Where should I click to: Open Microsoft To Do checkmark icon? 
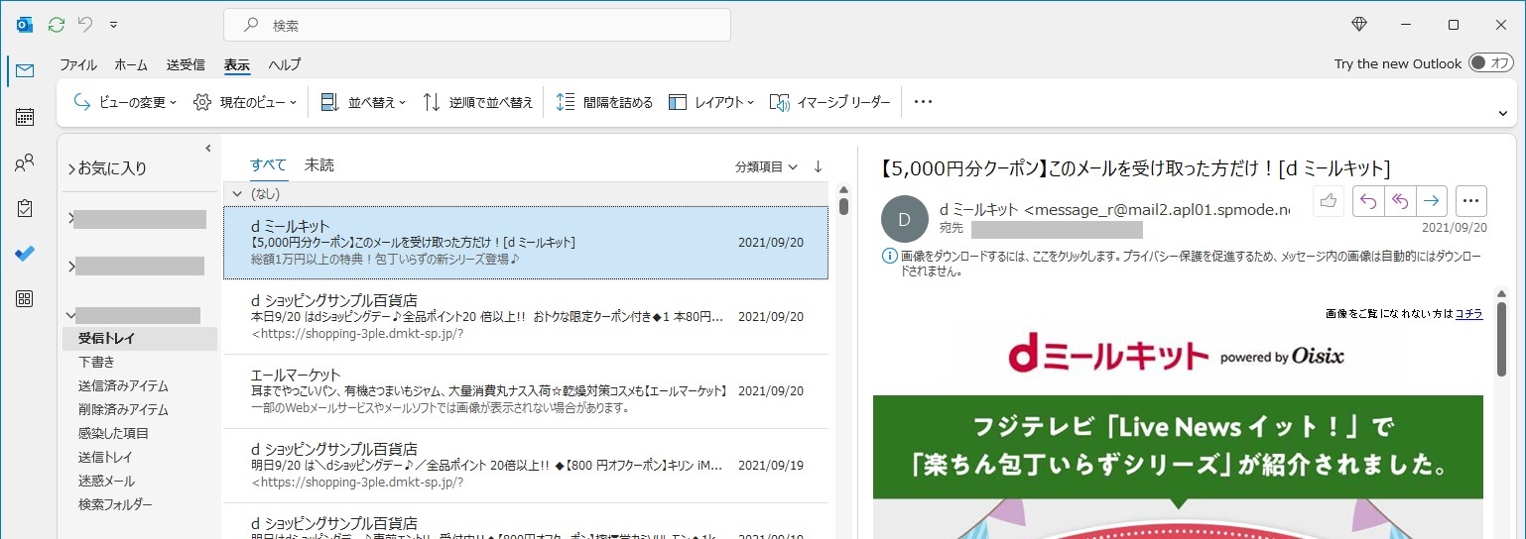[25, 254]
